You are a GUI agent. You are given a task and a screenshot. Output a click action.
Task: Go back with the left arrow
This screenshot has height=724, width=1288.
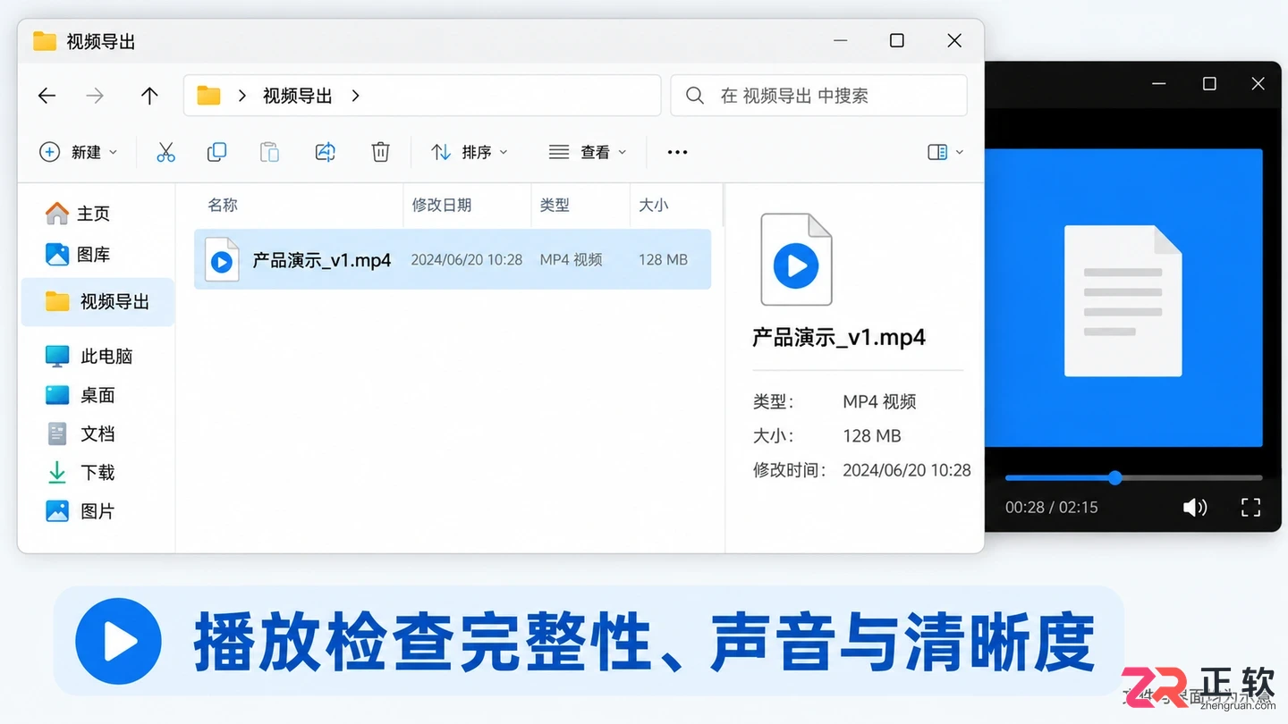click(47, 96)
